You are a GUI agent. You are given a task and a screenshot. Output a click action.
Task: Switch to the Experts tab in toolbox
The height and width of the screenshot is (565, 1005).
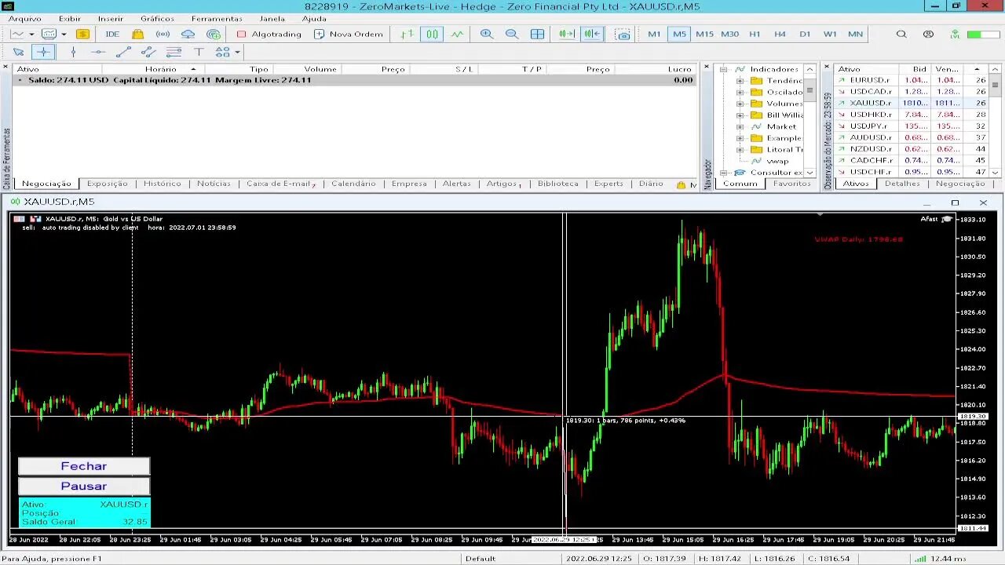tap(608, 184)
